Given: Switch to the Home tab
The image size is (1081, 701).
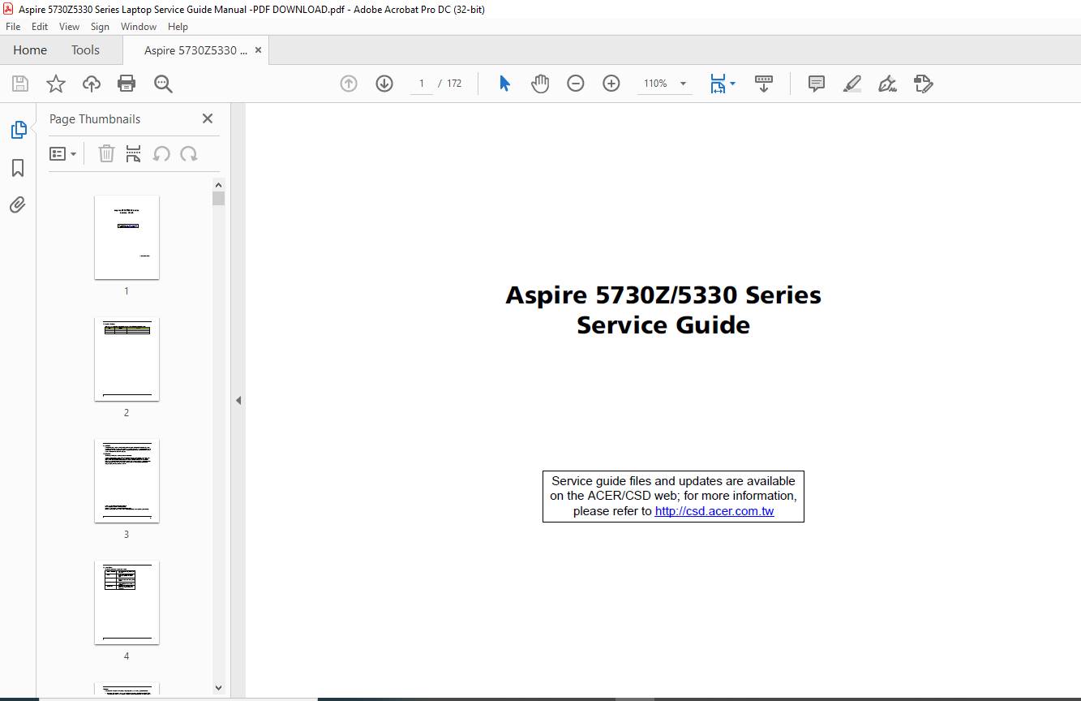Looking at the screenshot, I should (x=30, y=50).
